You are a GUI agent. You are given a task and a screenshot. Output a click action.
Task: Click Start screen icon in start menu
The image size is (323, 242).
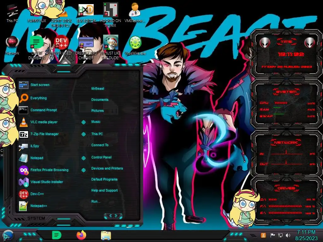[23, 85]
